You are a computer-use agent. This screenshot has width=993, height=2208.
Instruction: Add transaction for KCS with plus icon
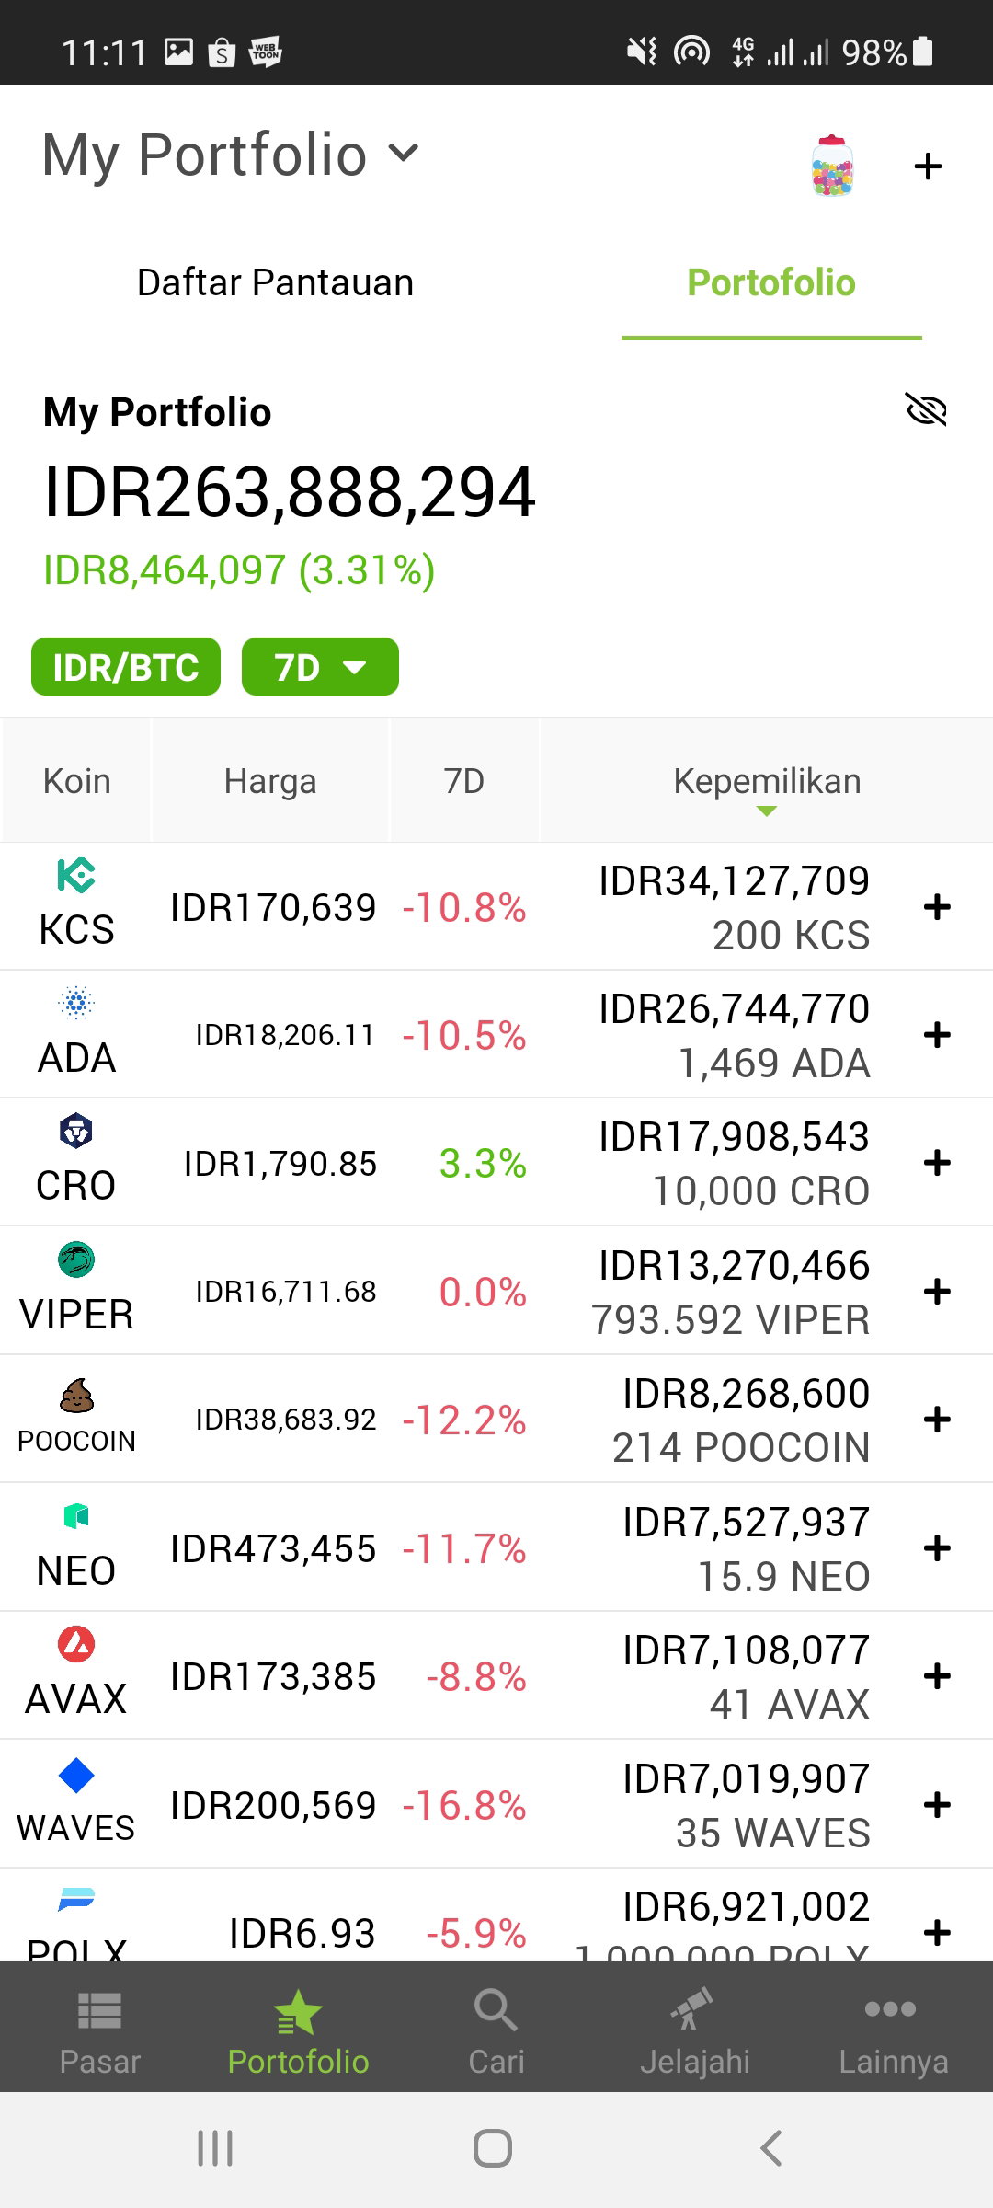(x=937, y=907)
